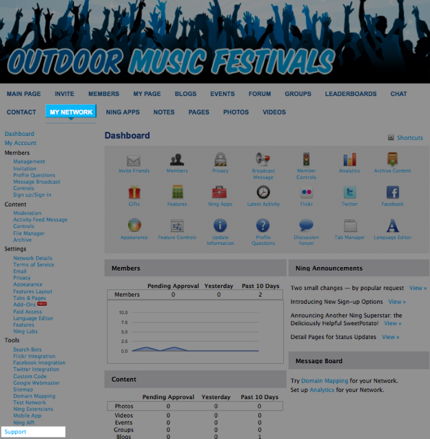The width and height of the screenshot is (430, 439).
Task: Open the Appearance color ball icon
Action: click(x=134, y=225)
